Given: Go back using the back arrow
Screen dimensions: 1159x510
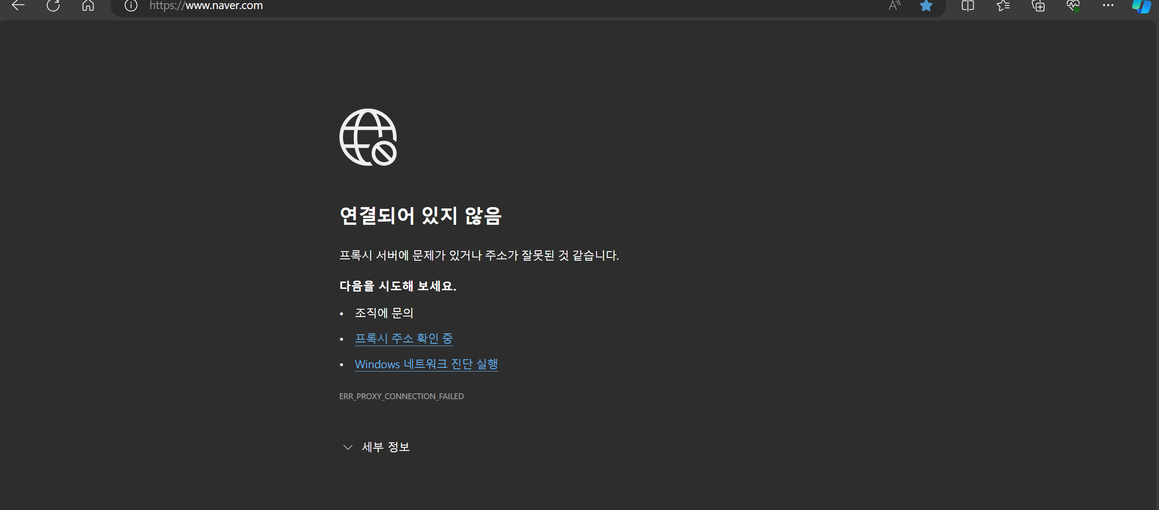Looking at the screenshot, I should (x=18, y=5).
